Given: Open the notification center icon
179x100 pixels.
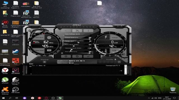Looking at the screenshot, I should pyautogui.click(x=174, y=98).
